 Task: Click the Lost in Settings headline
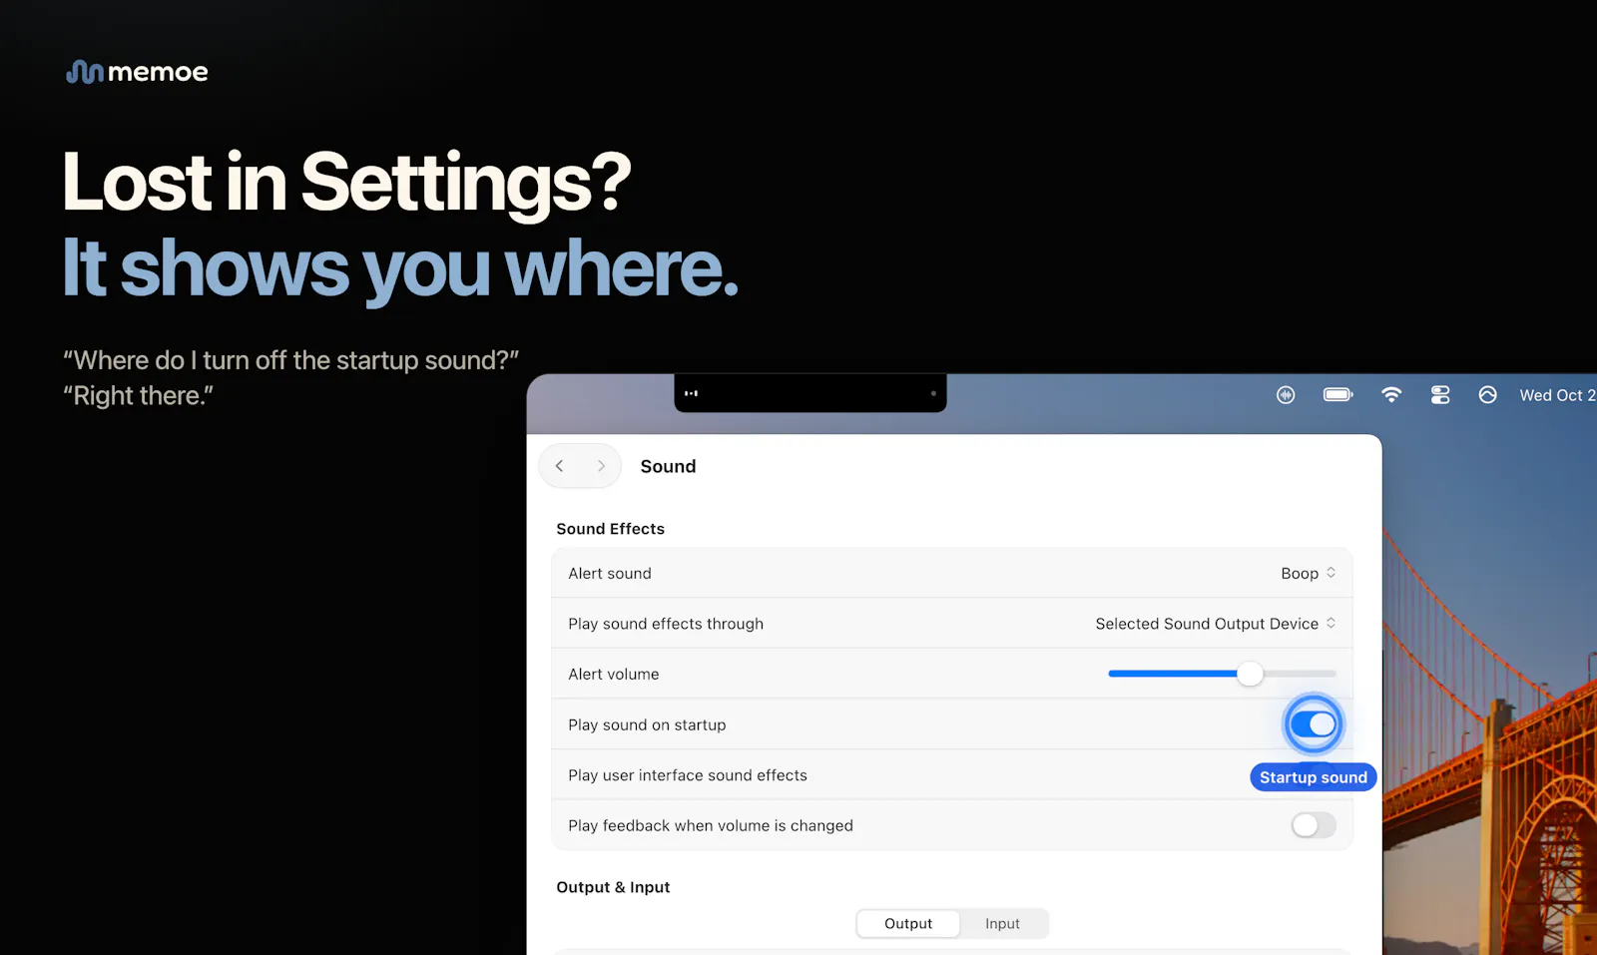(346, 182)
